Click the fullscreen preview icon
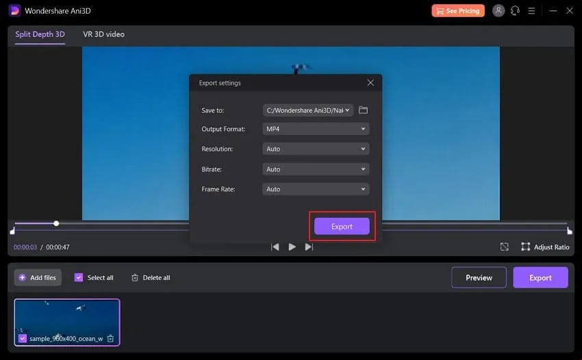 point(505,247)
